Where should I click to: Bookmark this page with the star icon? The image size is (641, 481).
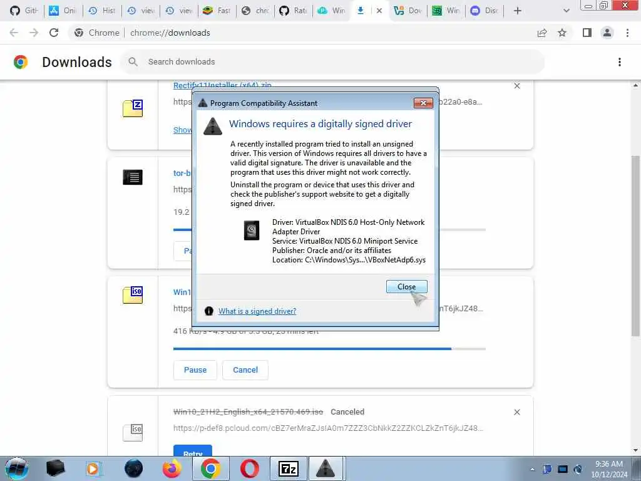pyautogui.click(x=562, y=33)
